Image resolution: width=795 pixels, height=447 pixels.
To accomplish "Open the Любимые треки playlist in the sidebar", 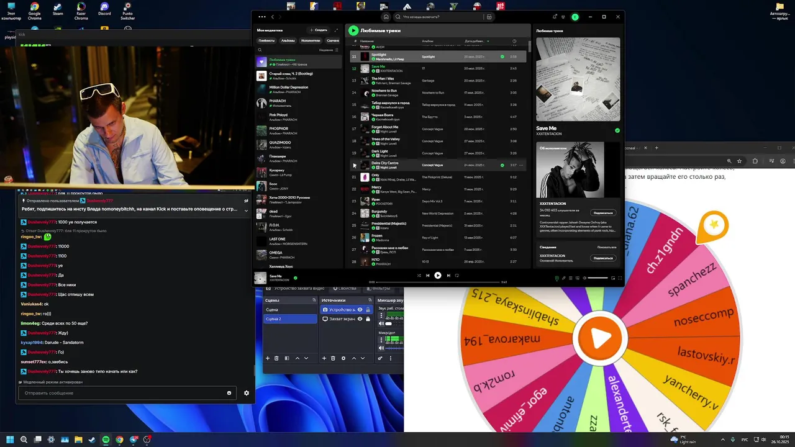I will [x=299, y=62].
